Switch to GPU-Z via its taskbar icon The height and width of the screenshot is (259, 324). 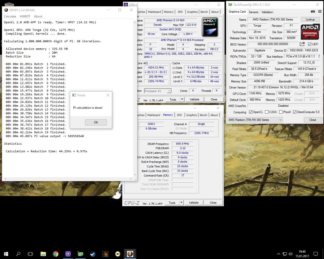[80, 254]
